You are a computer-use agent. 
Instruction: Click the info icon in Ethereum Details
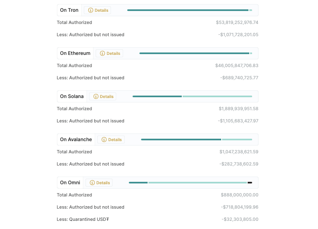coord(102,53)
